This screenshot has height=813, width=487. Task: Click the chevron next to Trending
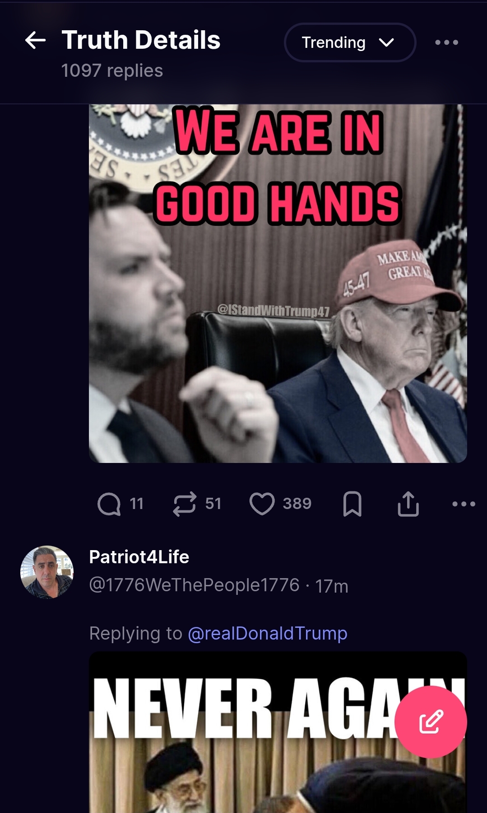click(386, 43)
